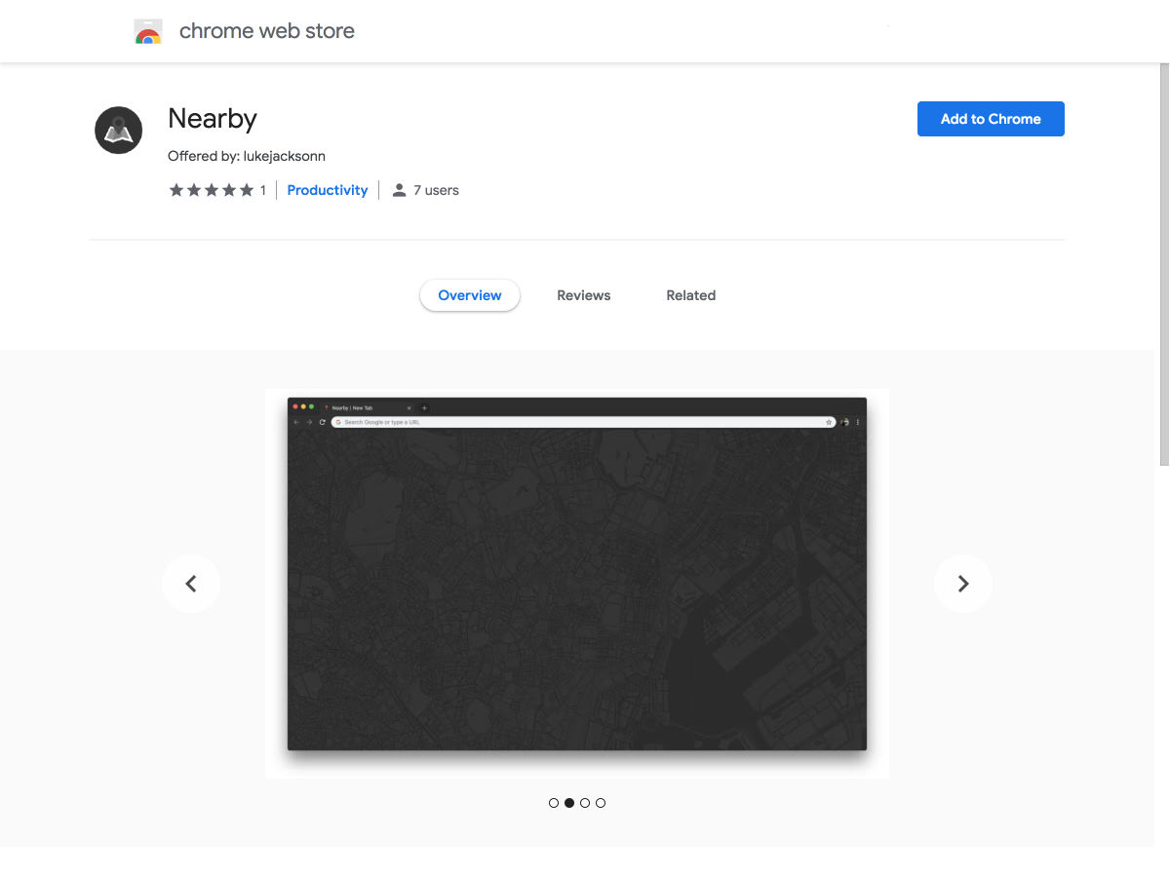Open the Related tab

691,295
